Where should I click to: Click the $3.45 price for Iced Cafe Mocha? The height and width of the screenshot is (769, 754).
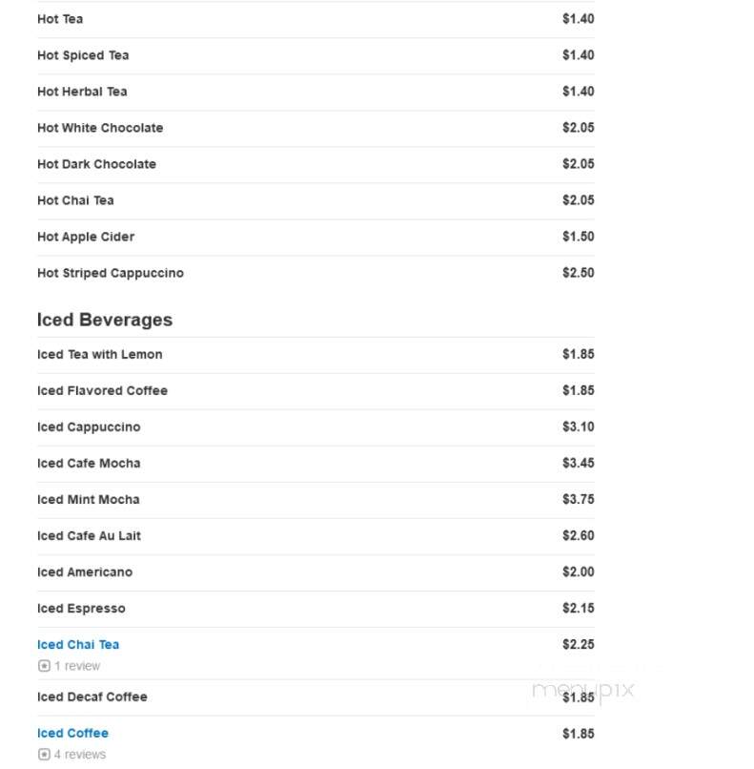point(579,463)
